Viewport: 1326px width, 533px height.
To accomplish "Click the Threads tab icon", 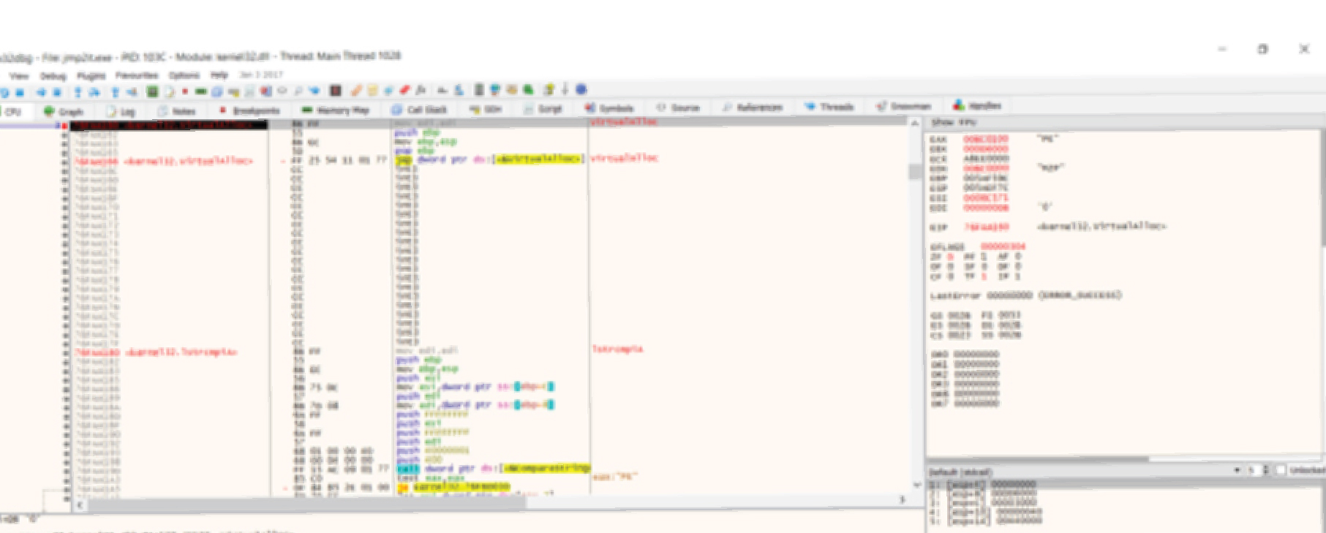I will (810, 107).
